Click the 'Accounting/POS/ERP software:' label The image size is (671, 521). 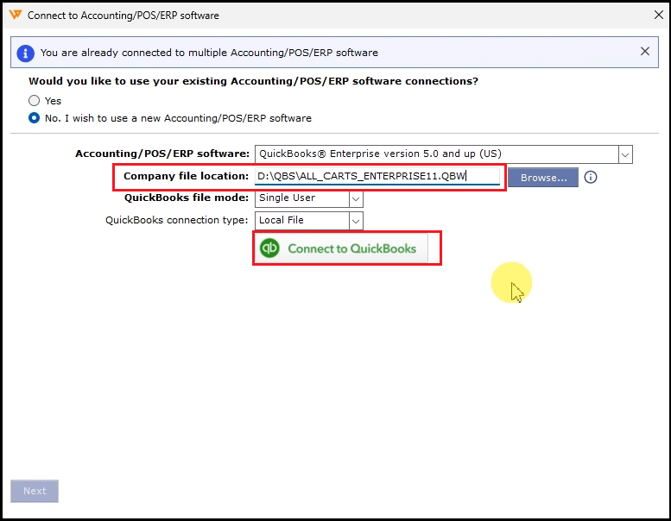click(x=162, y=154)
